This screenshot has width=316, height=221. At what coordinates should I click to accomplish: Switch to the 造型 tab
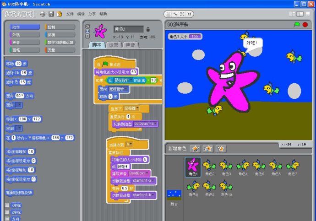pyautogui.click(x=114, y=45)
